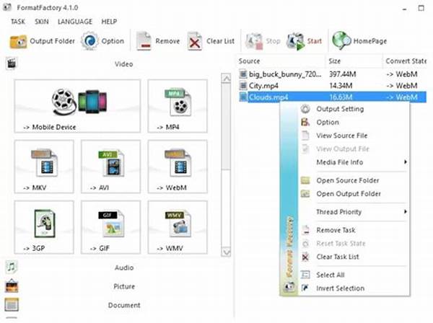Expand the Media File Info submenu

click(x=354, y=162)
